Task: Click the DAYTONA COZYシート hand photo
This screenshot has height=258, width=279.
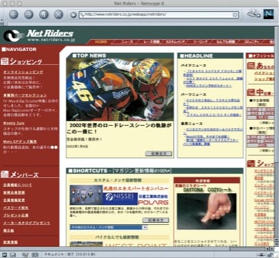Action: pyautogui.click(x=206, y=211)
